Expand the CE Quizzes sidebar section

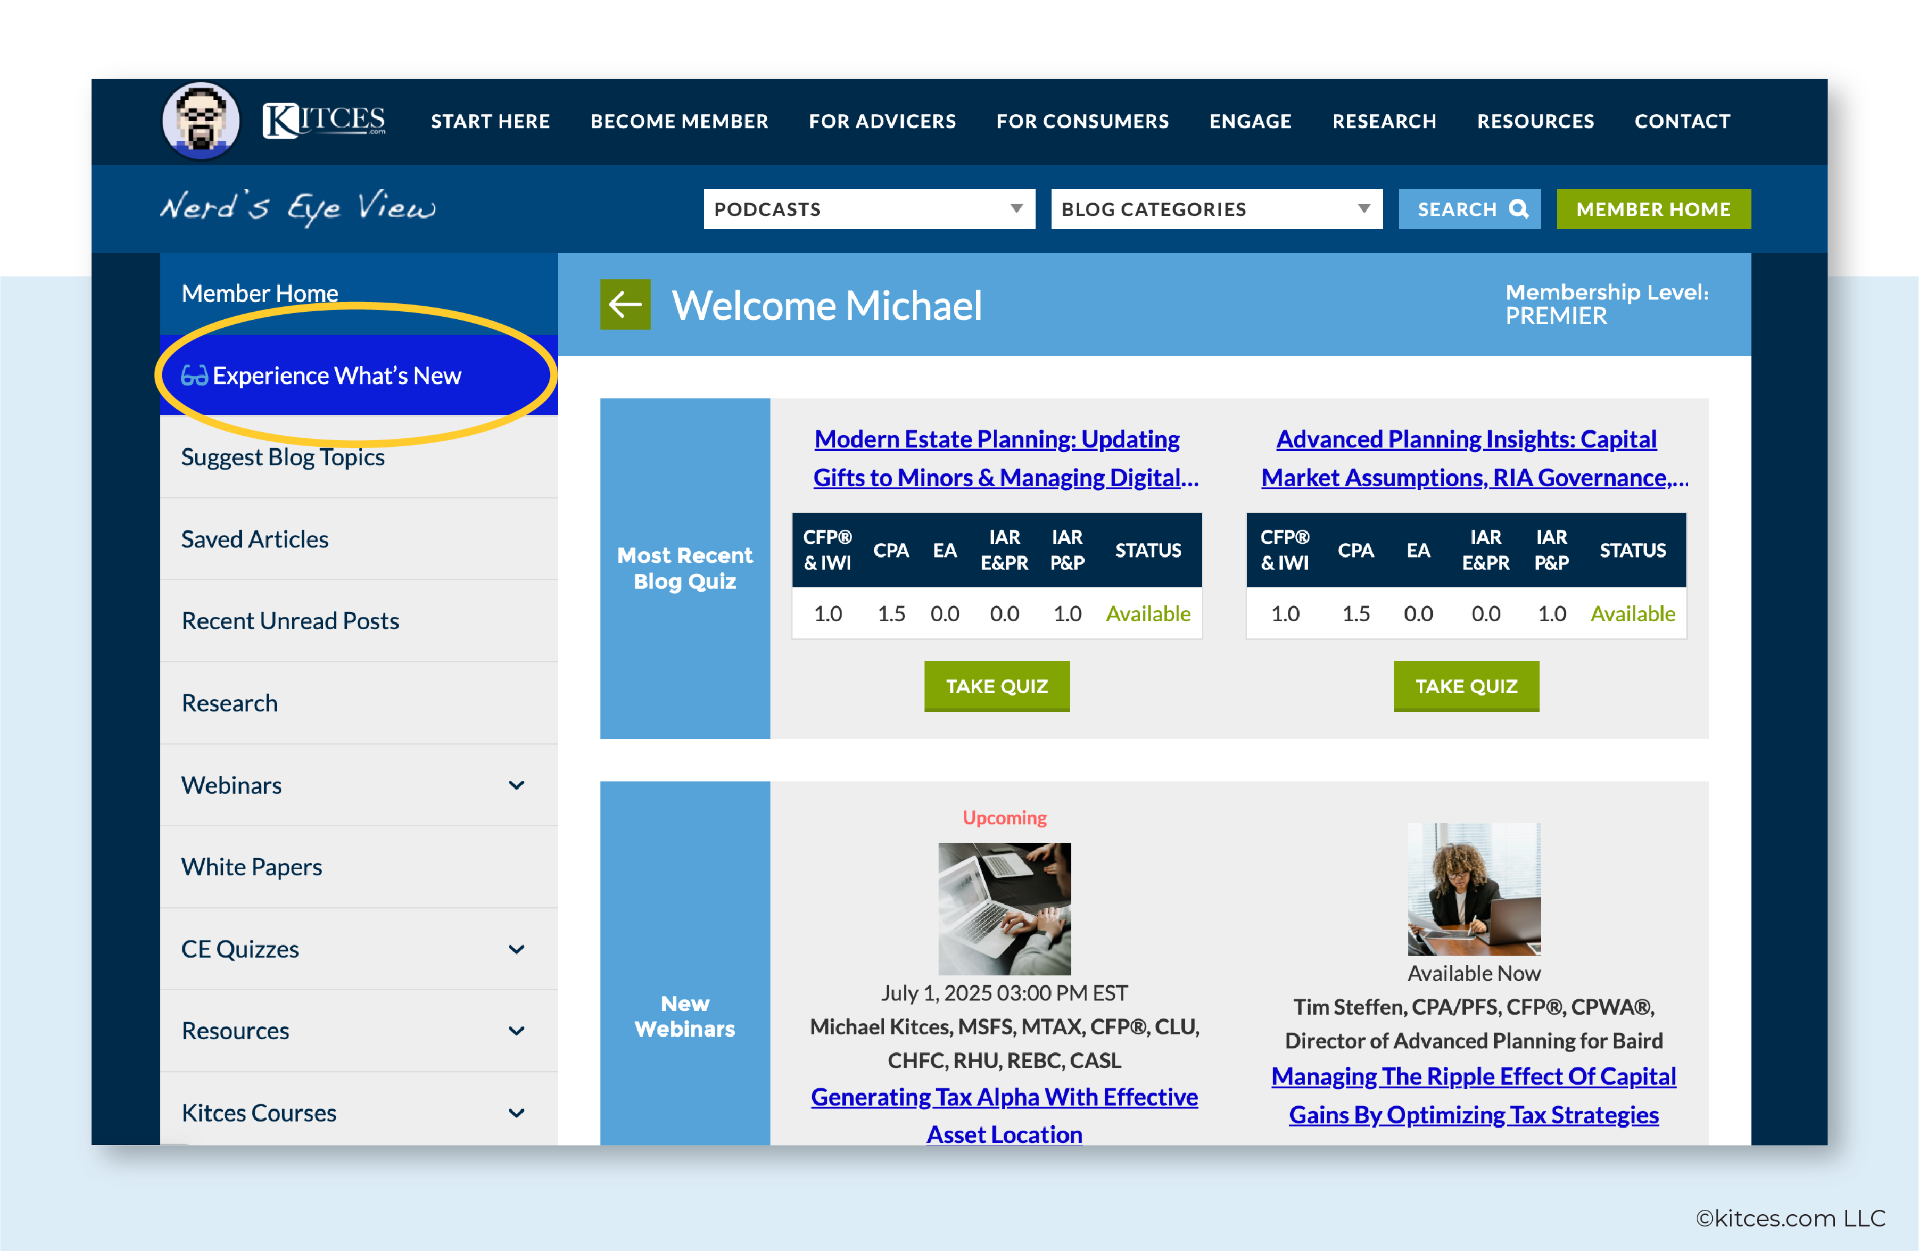[x=517, y=949]
